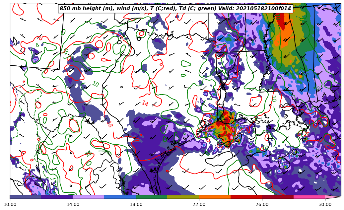
Task: Click the 18.00 colorbar tick label
Action: click(x=136, y=204)
